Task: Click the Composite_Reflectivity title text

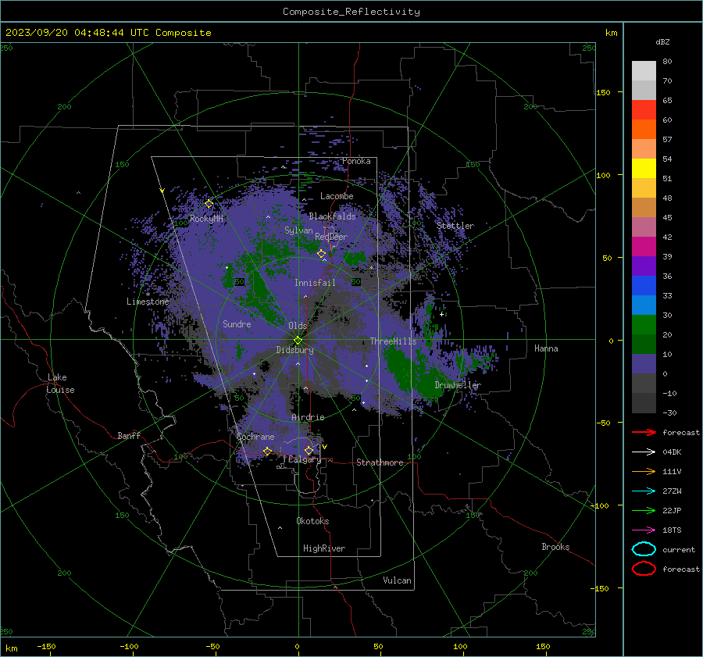Action: 351,12
